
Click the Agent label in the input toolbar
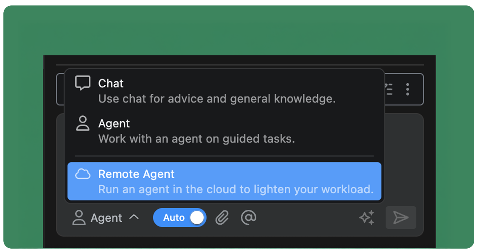(106, 218)
